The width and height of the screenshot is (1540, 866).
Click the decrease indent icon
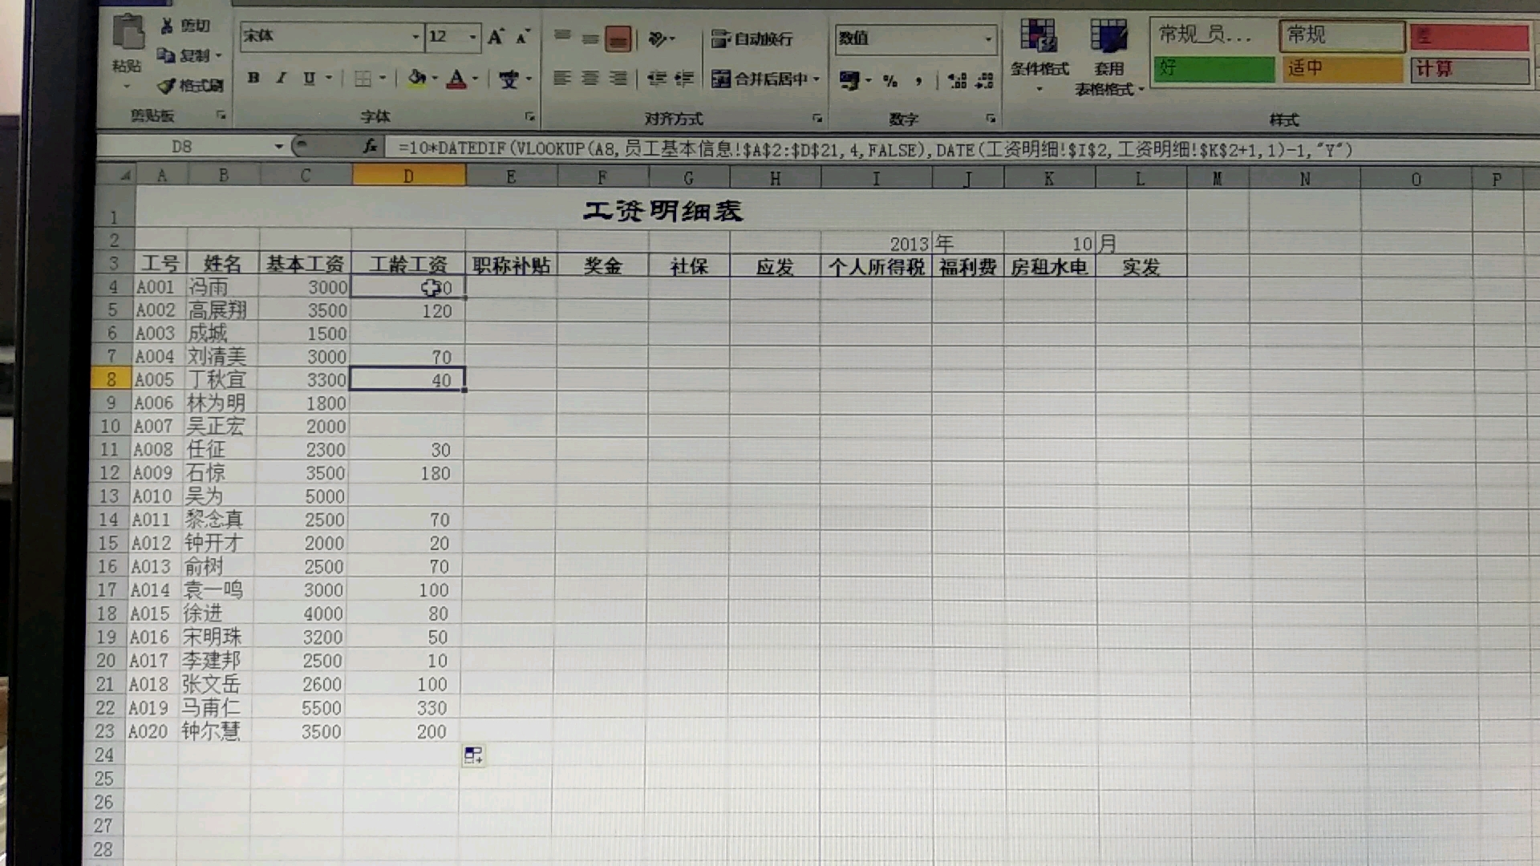[x=657, y=79]
